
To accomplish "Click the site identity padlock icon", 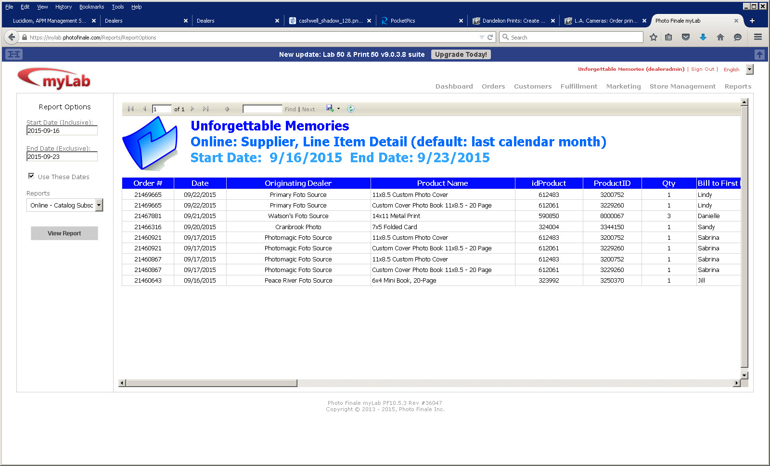I will tap(25, 37).
